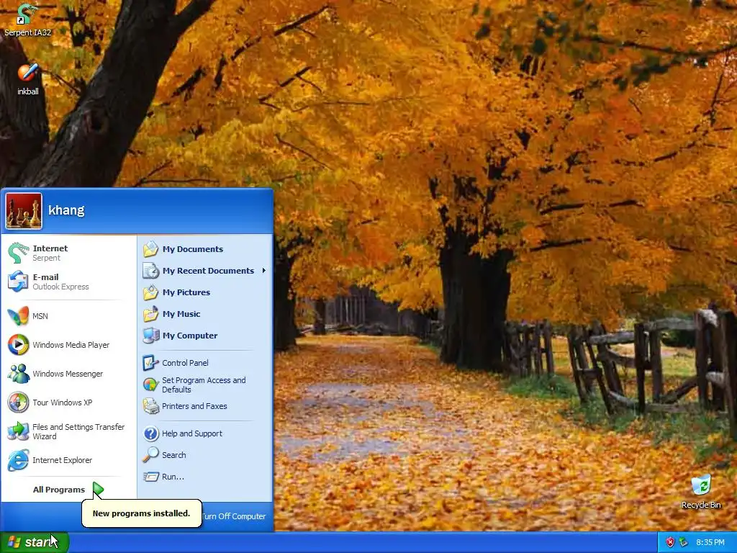
Task: Launch Windows Media Player icon
Action: tap(18, 345)
